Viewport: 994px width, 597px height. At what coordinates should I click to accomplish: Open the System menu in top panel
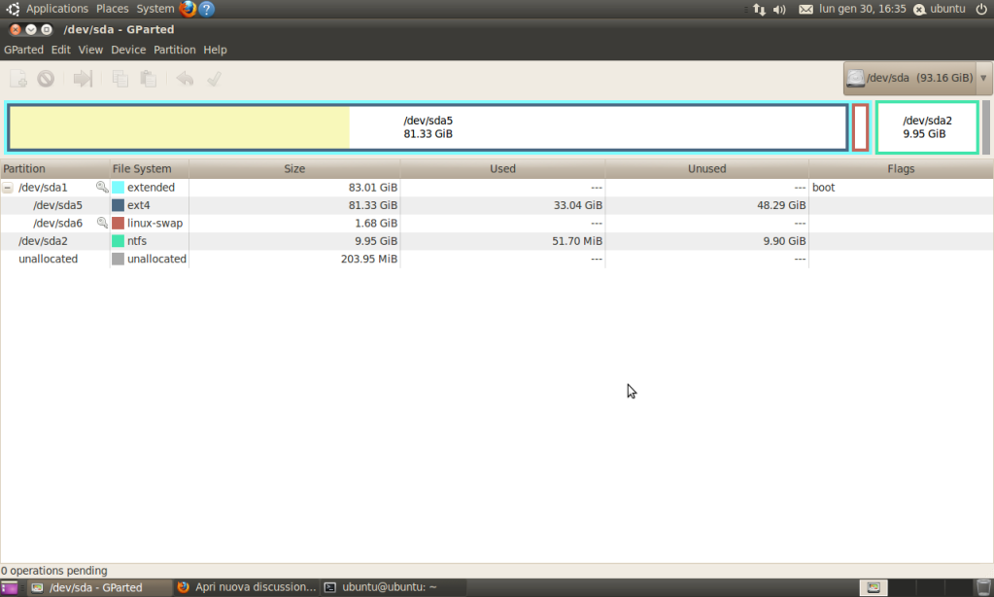tap(155, 9)
